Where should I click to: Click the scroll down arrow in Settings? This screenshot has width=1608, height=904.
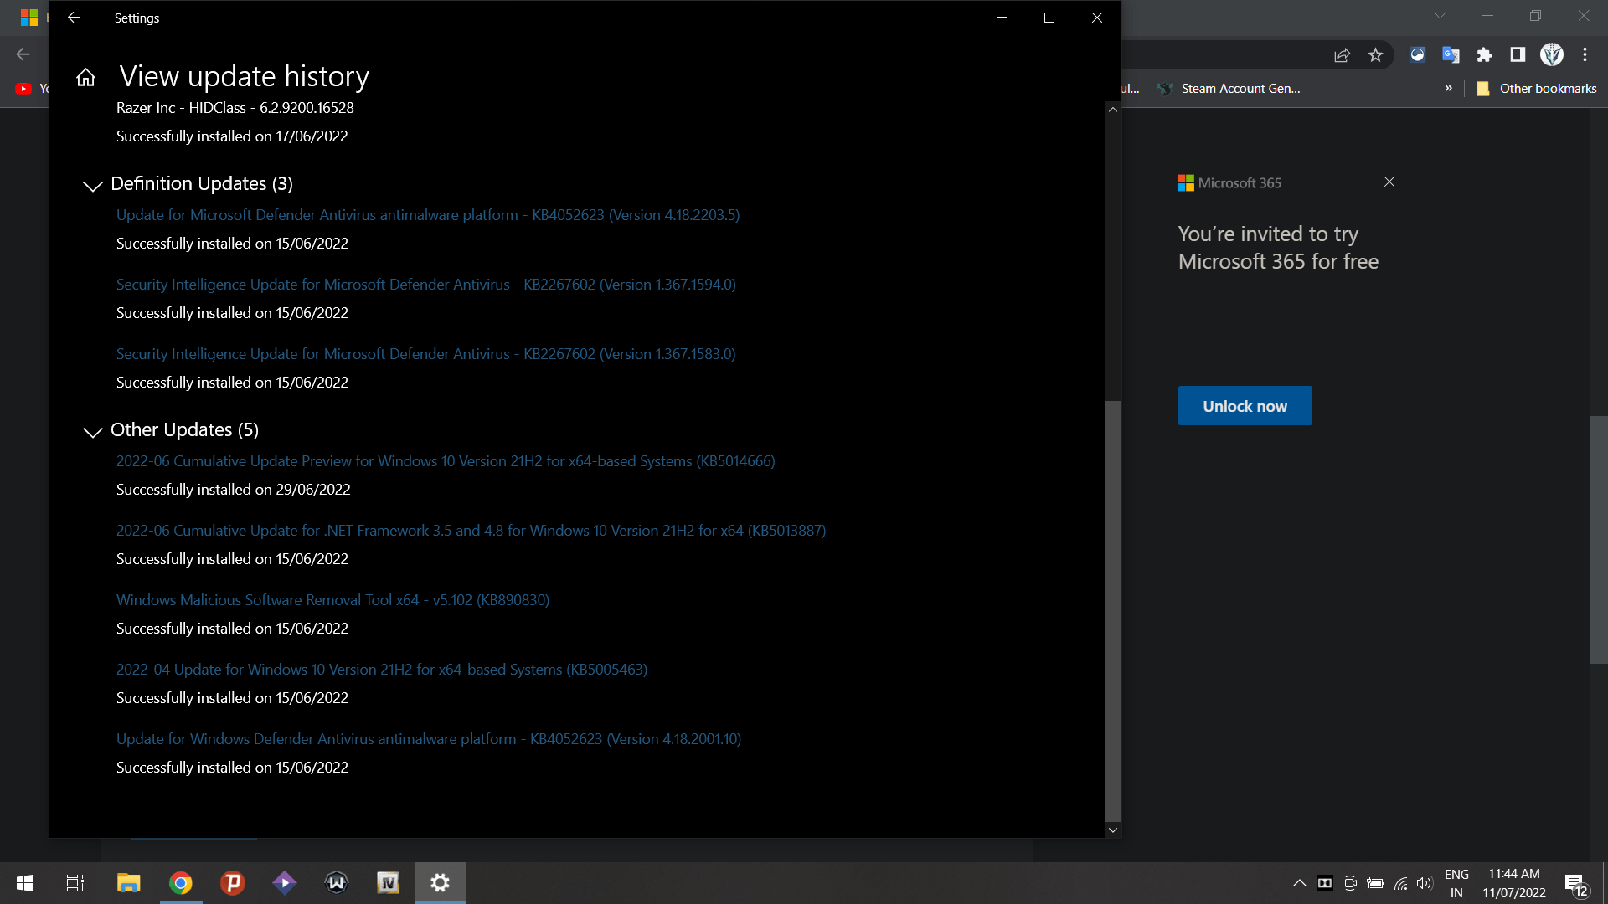(1113, 830)
